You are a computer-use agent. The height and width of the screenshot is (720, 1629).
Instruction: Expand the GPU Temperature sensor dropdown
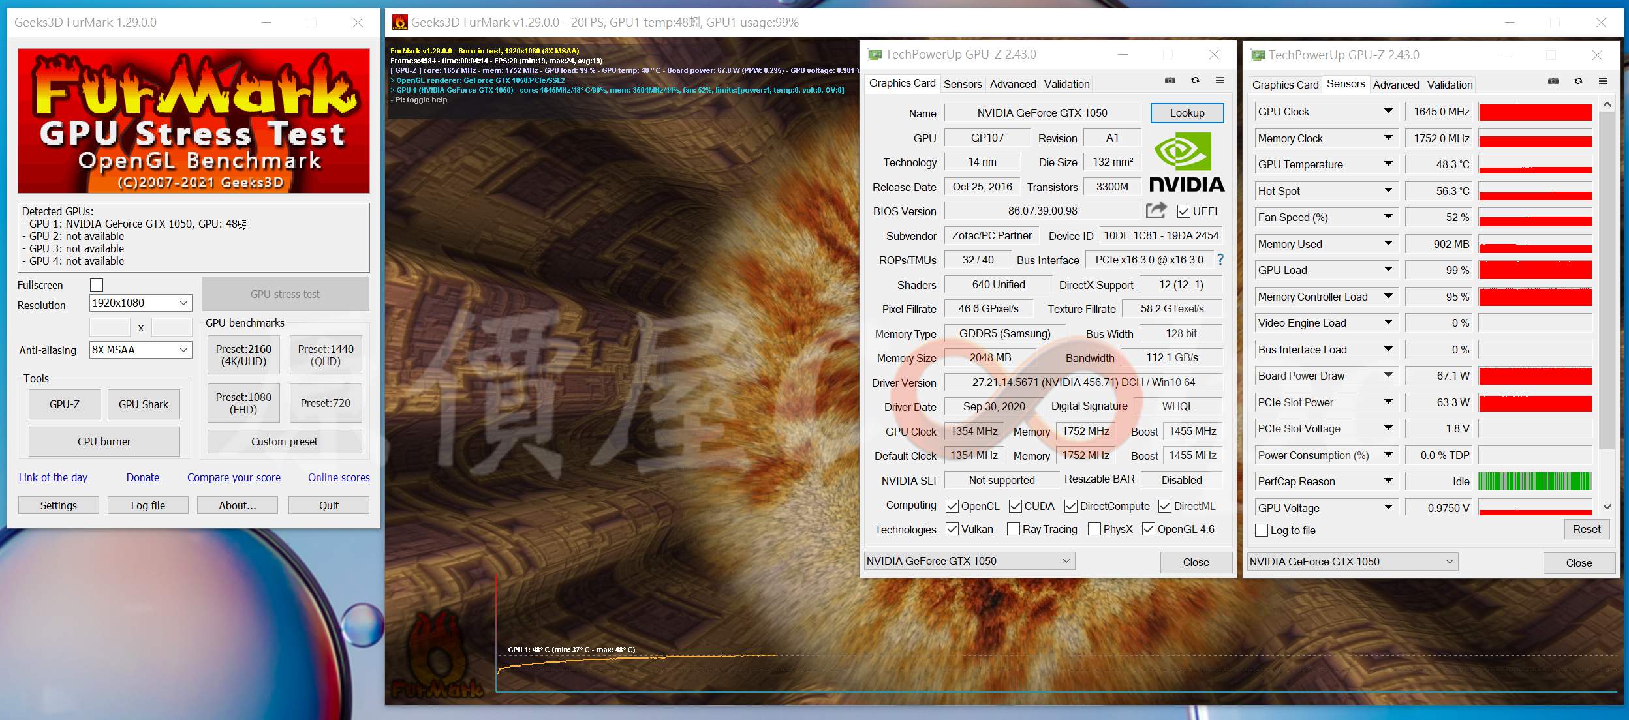[1388, 164]
